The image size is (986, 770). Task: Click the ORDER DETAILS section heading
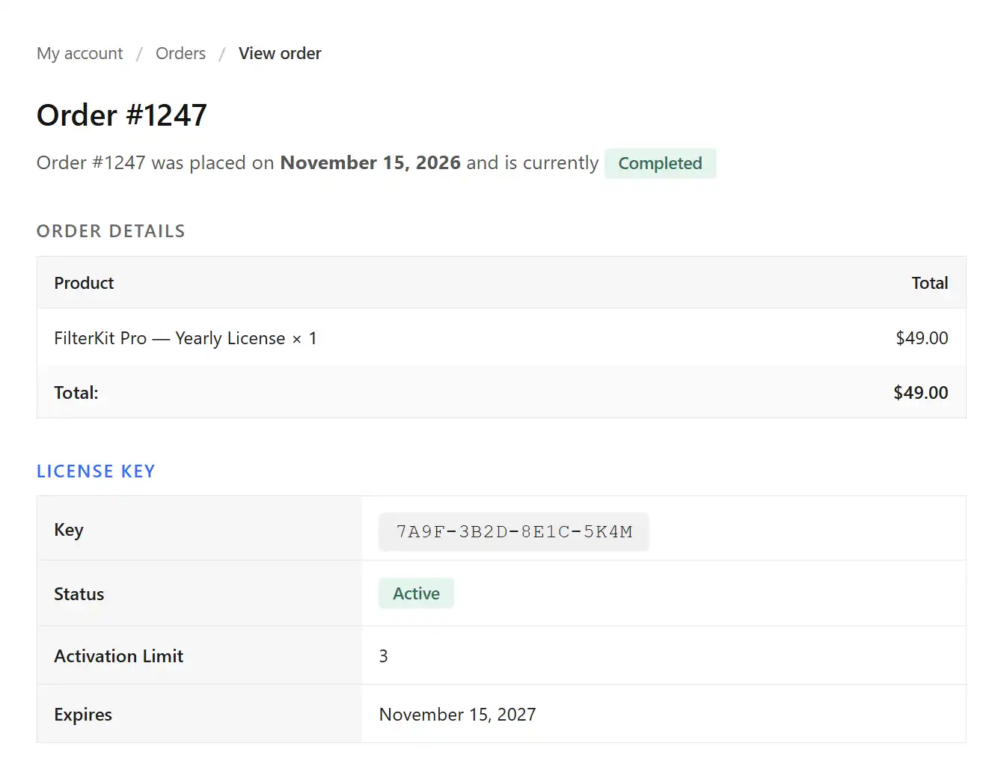tap(110, 231)
